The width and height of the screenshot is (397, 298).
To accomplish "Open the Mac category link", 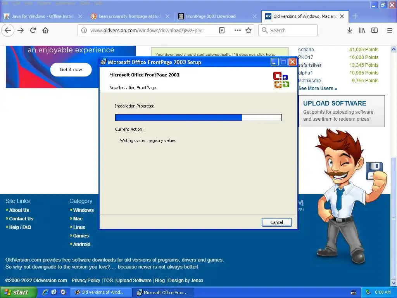I will tap(78, 219).
